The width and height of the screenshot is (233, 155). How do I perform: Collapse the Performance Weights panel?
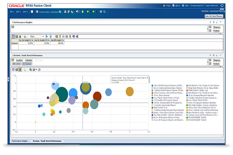tap(13, 22)
